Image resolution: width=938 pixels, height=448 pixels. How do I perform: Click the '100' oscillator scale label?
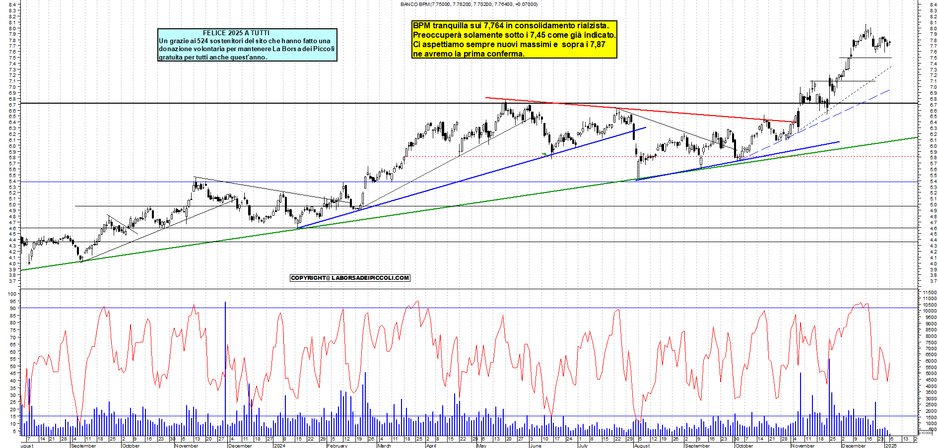(12, 294)
